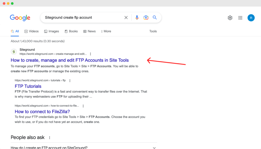Open the three-dot menu beside the Siteground result
Viewport: 261px width, 149px height.
click(x=90, y=54)
